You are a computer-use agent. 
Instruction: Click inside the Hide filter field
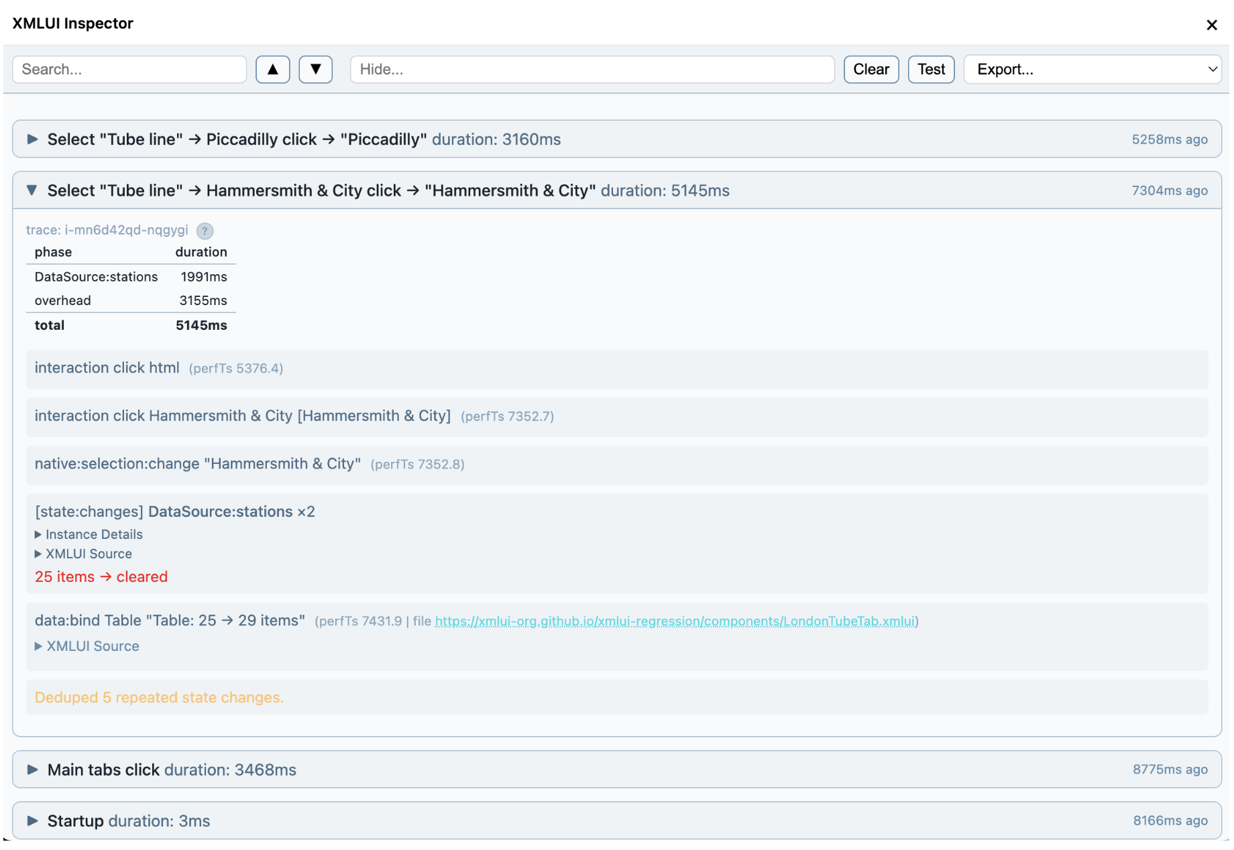click(x=592, y=69)
